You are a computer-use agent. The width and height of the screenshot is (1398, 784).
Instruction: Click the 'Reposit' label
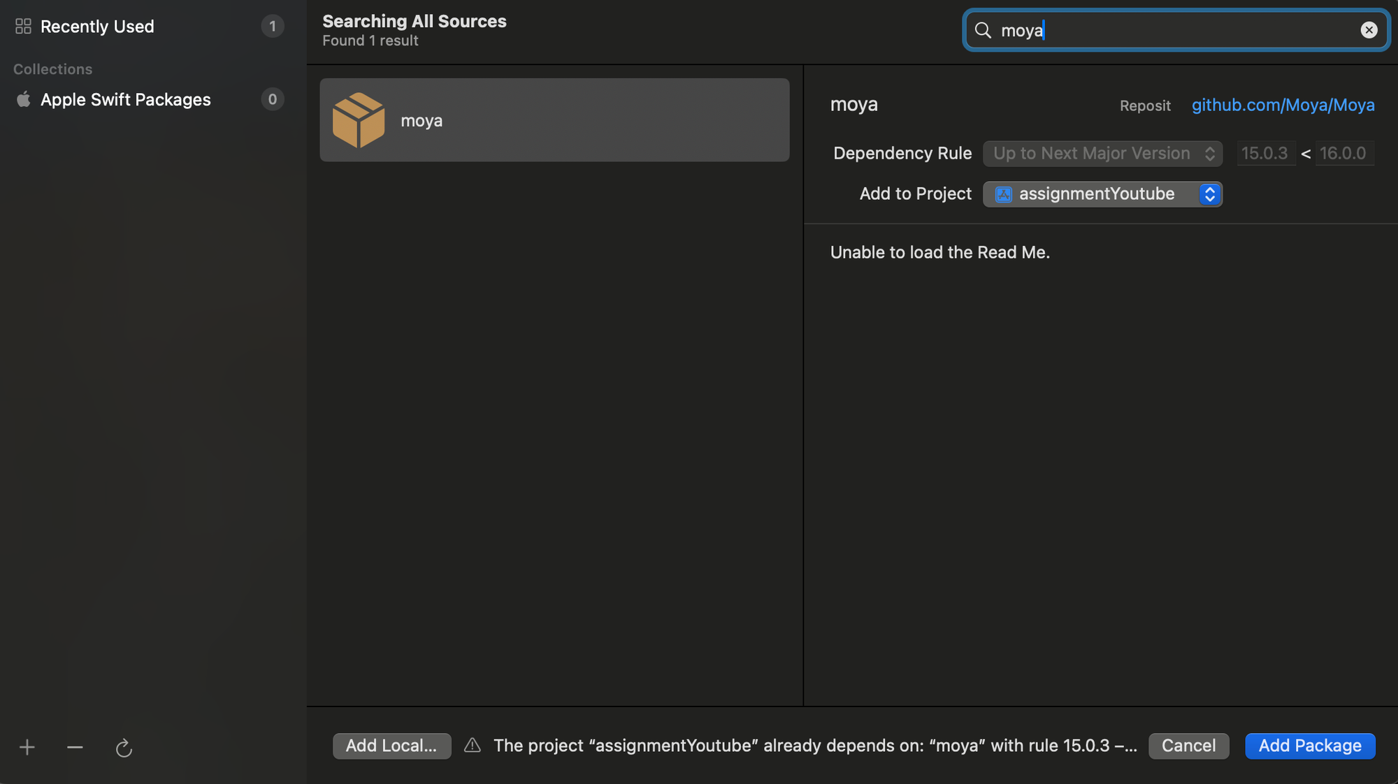click(x=1145, y=106)
